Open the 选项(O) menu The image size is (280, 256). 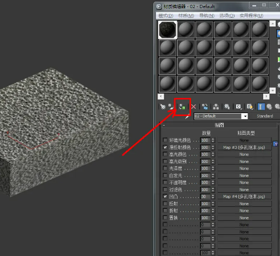point(227,16)
